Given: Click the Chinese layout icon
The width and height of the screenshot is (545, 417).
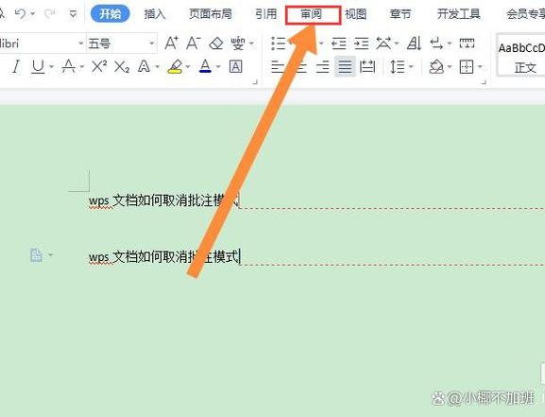Looking at the screenshot, I should point(383,43).
